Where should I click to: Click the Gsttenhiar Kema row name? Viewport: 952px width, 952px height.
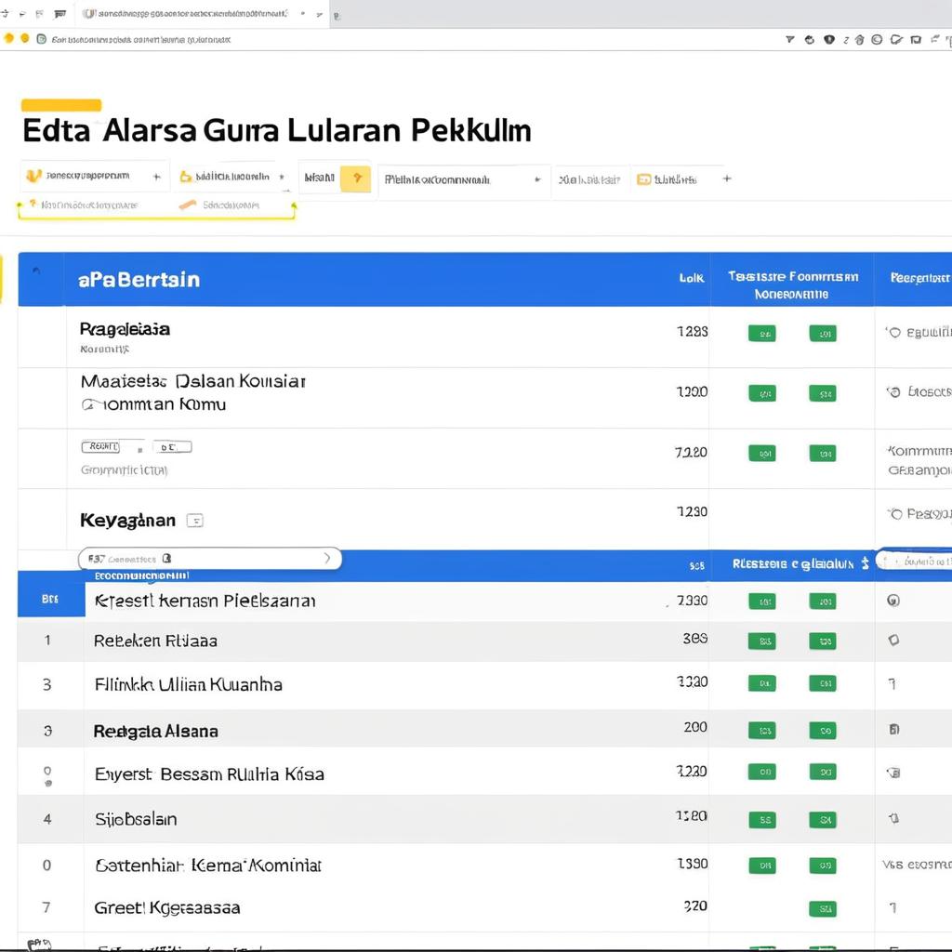click(208, 866)
